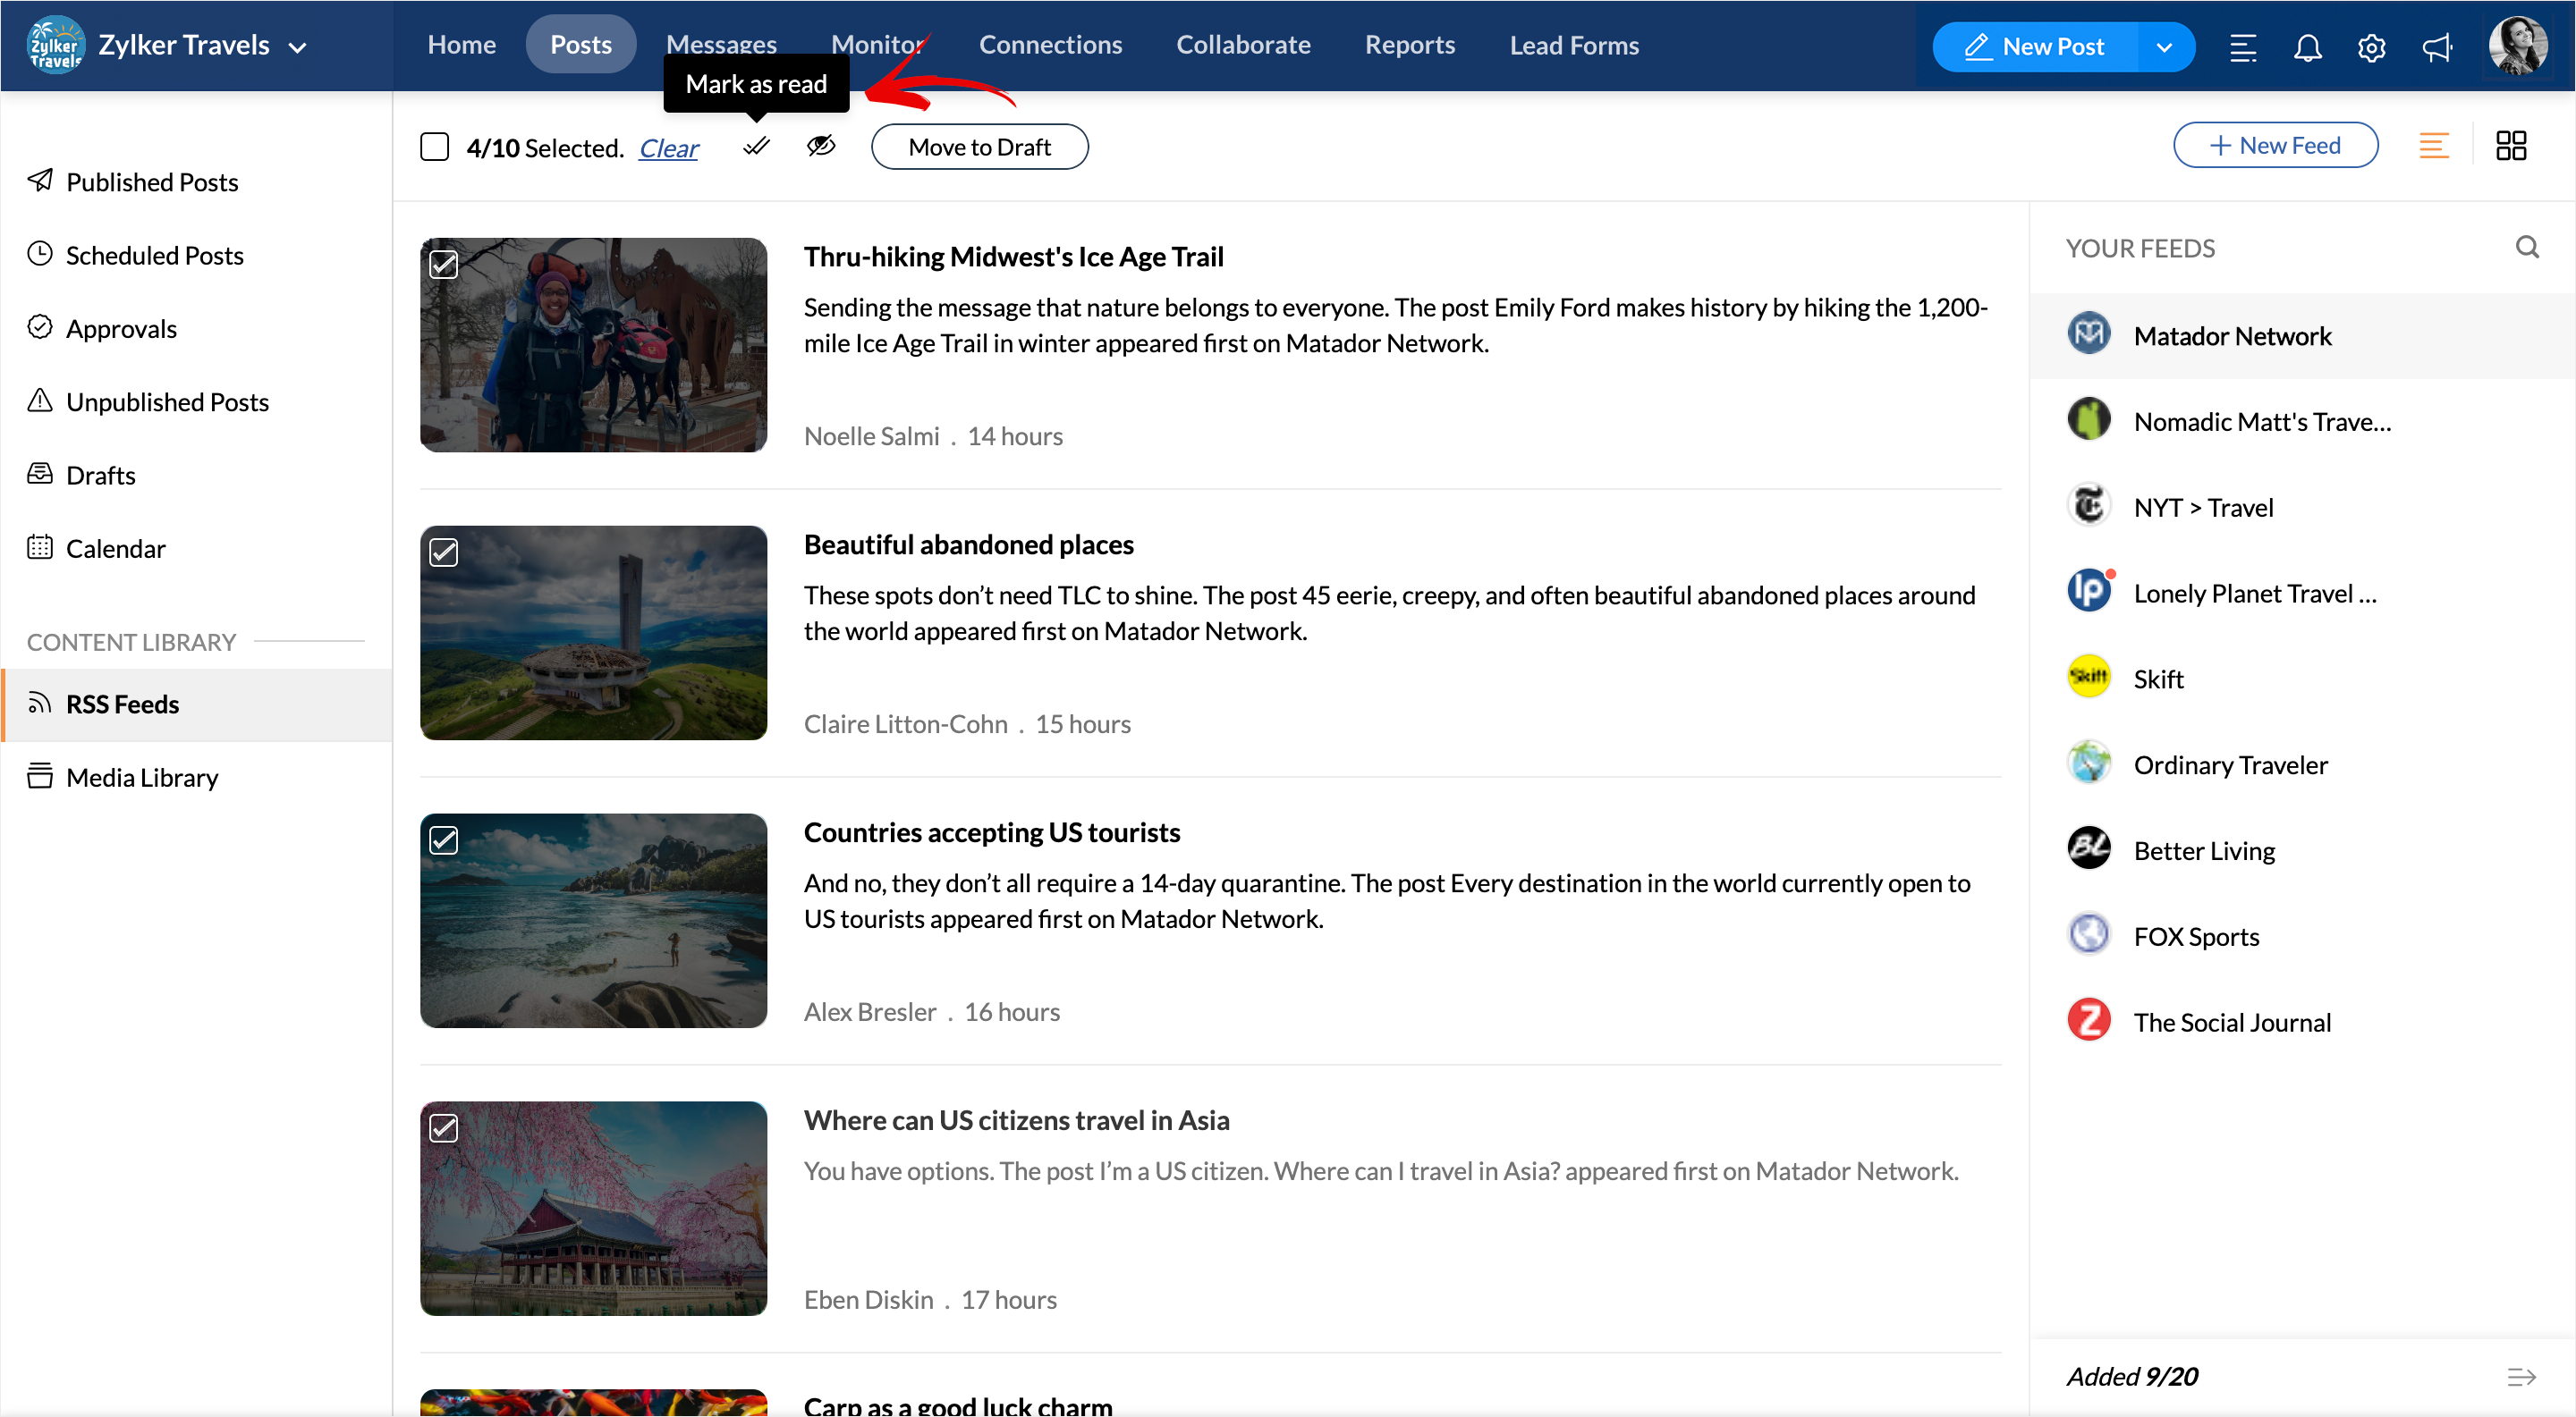Open the notifications bell

pos(2307,47)
